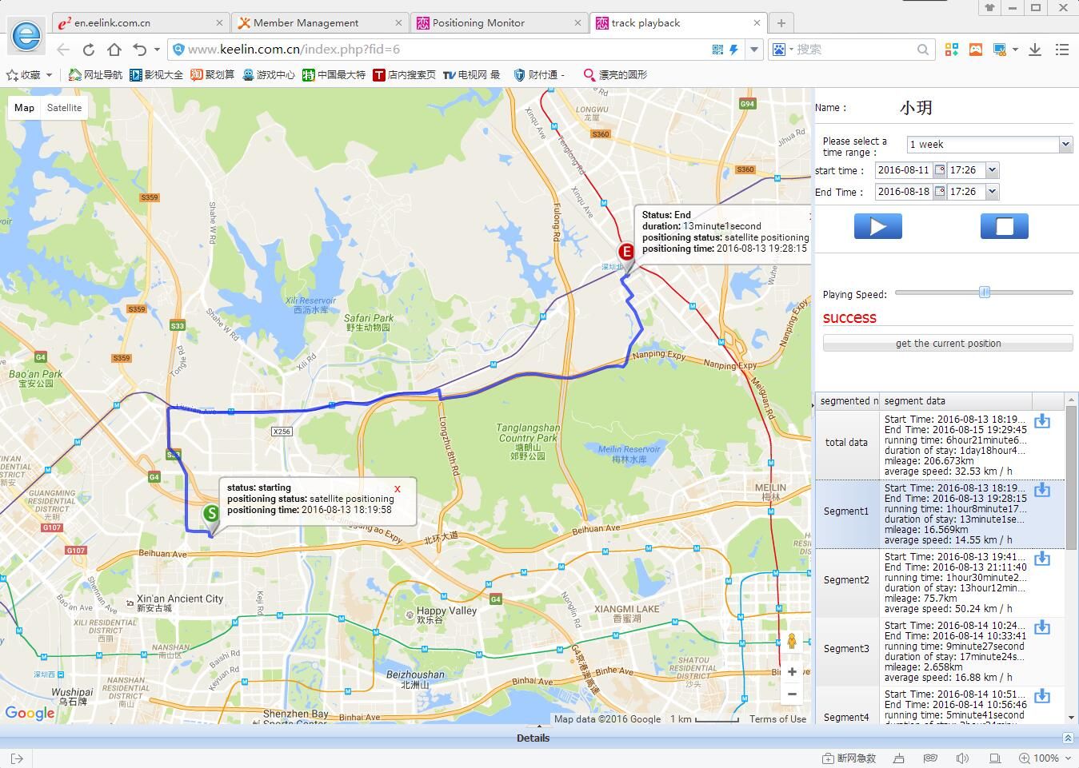Open the browser main menu
This screenshot has width=1079, height=768.
1062,50
